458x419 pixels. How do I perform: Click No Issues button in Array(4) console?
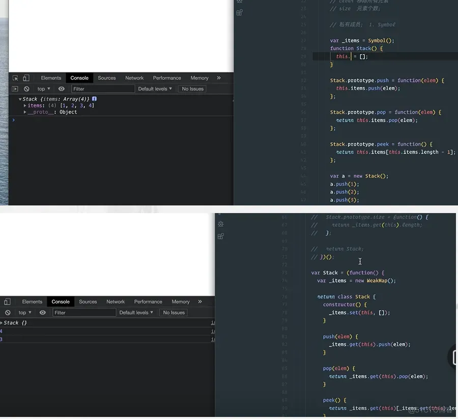pos(192,88)
